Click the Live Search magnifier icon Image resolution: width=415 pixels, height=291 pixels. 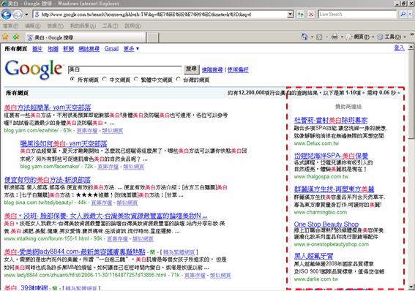[403, 15]
